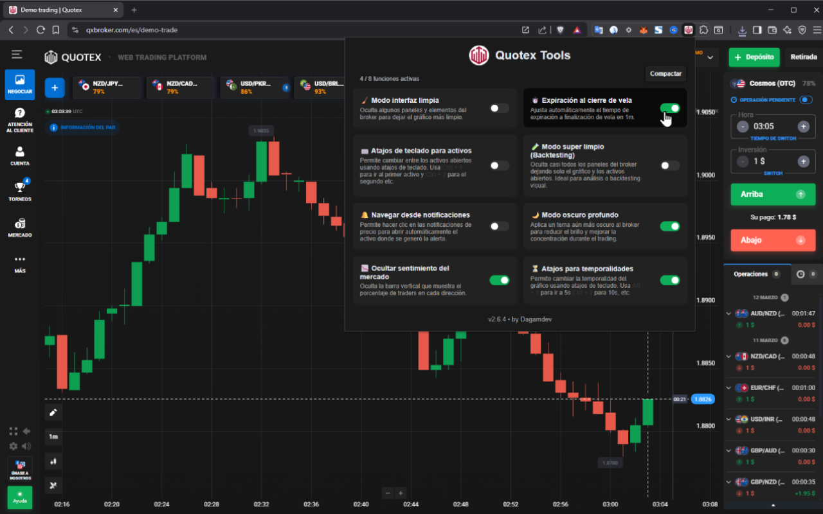The width and height of the screenshot is (823, 514).
Task: Place an Arriba up trade
Action: (x=773, y=194)
